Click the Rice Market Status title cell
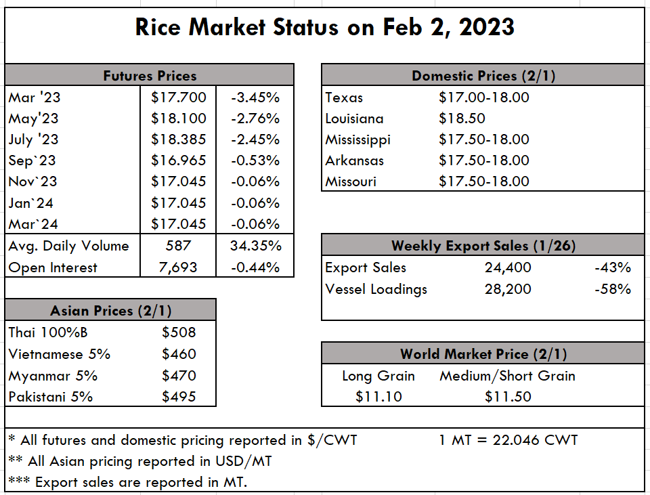The height and width of the screenshot is (495, 650). (325, 28)
